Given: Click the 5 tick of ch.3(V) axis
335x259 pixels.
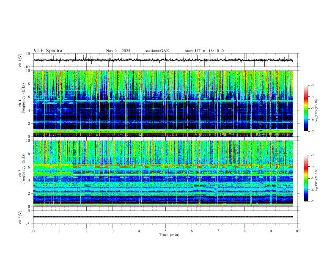Looking at the screenshot, I should click(x=30, y=211).
